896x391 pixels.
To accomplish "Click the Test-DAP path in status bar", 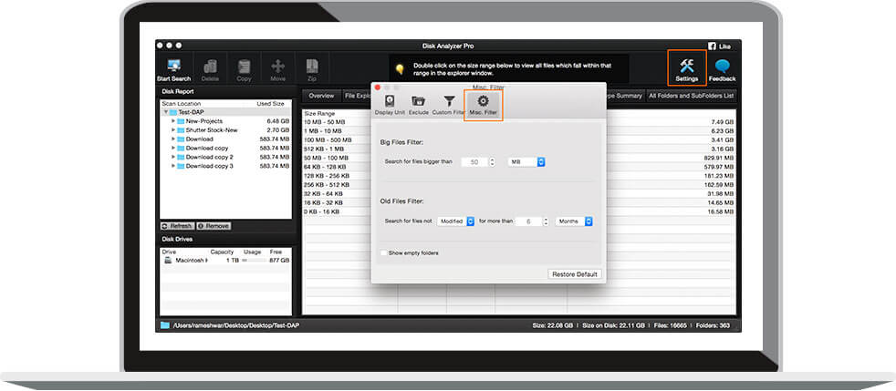I will click(236, 325).
